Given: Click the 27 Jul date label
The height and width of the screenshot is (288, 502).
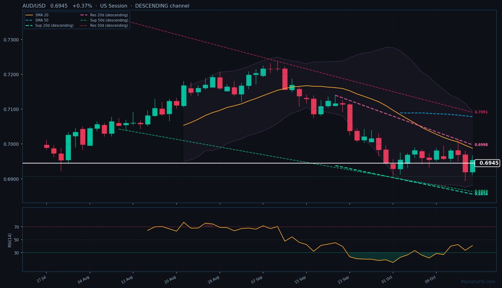Looking at the screenshot, I should pos(41,279).
